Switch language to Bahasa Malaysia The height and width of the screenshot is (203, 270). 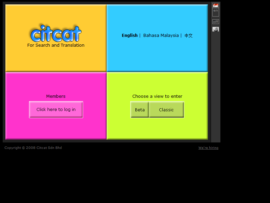(161, 36)
